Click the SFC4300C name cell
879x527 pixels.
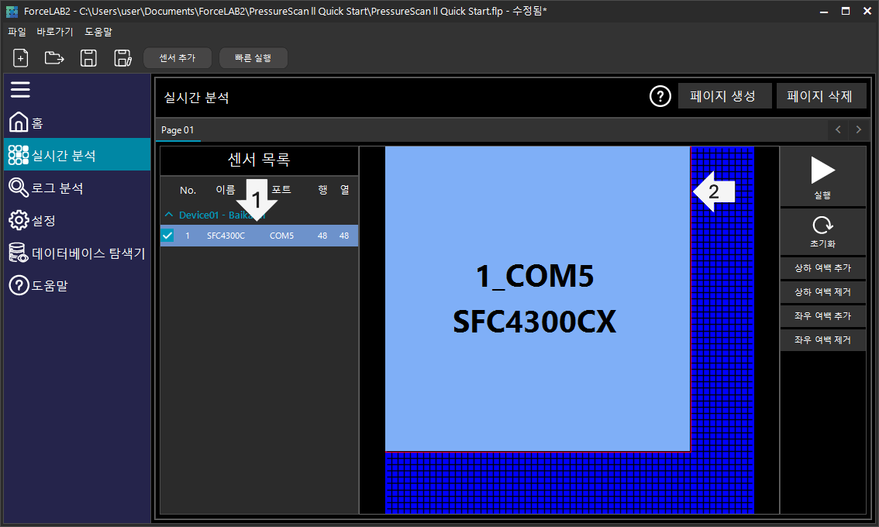pos(226,236)
